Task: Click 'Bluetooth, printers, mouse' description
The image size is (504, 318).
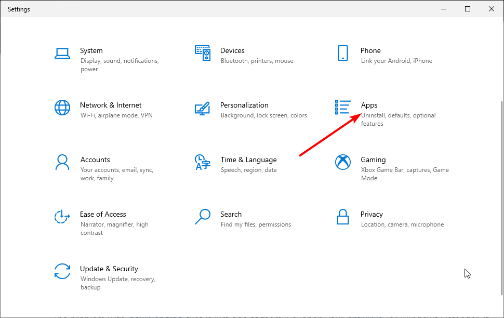Action: (x=257, y=61)
